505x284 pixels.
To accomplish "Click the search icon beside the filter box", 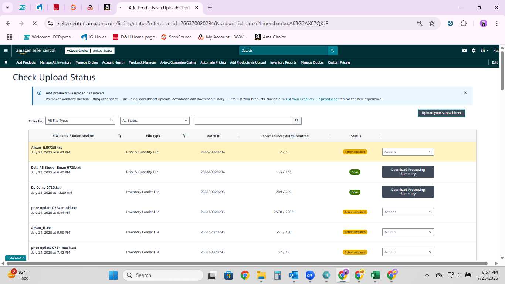I will 297,121.
